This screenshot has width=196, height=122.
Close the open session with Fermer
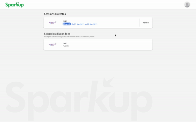pos(146,23)
